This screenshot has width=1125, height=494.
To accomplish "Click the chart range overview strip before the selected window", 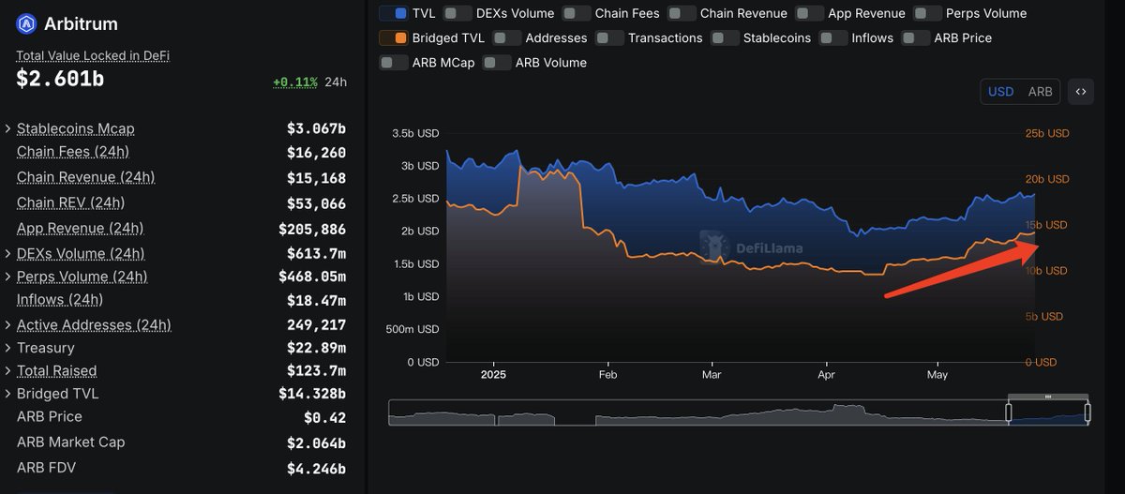I will coord(698,412).
